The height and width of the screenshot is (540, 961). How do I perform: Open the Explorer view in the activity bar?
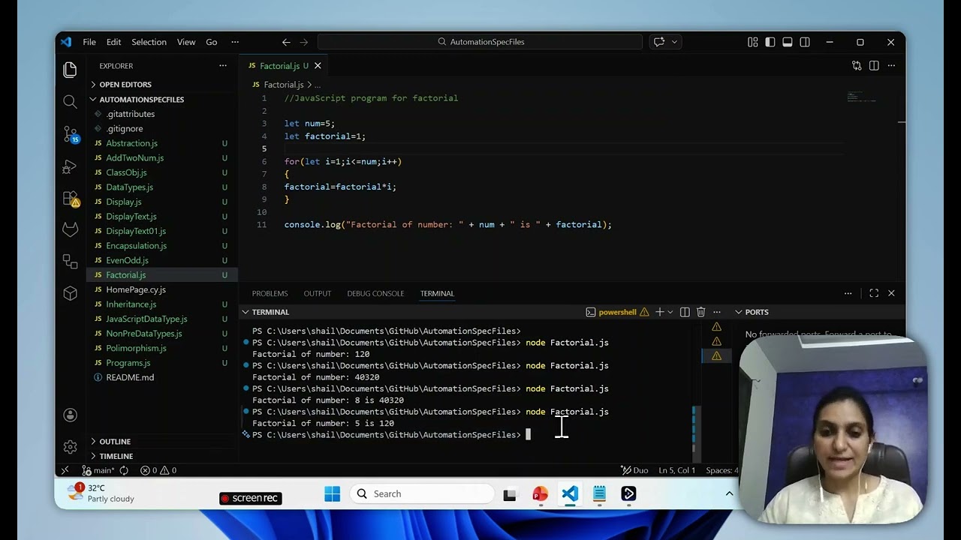tap(70, 69)
